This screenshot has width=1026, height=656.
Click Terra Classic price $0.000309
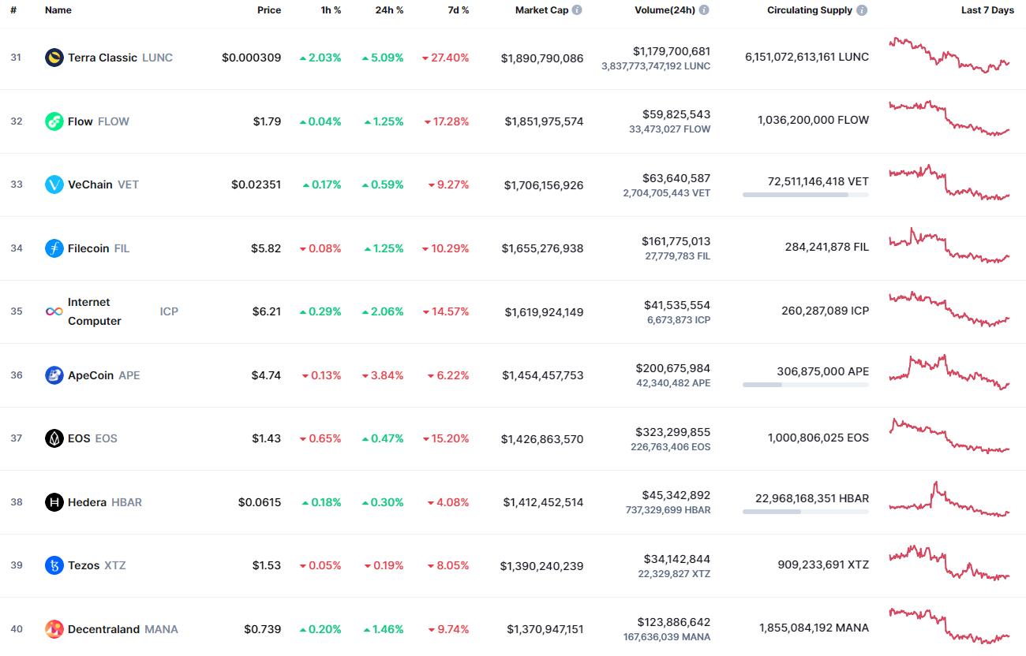pyautogui.click(x=251, y=58)
